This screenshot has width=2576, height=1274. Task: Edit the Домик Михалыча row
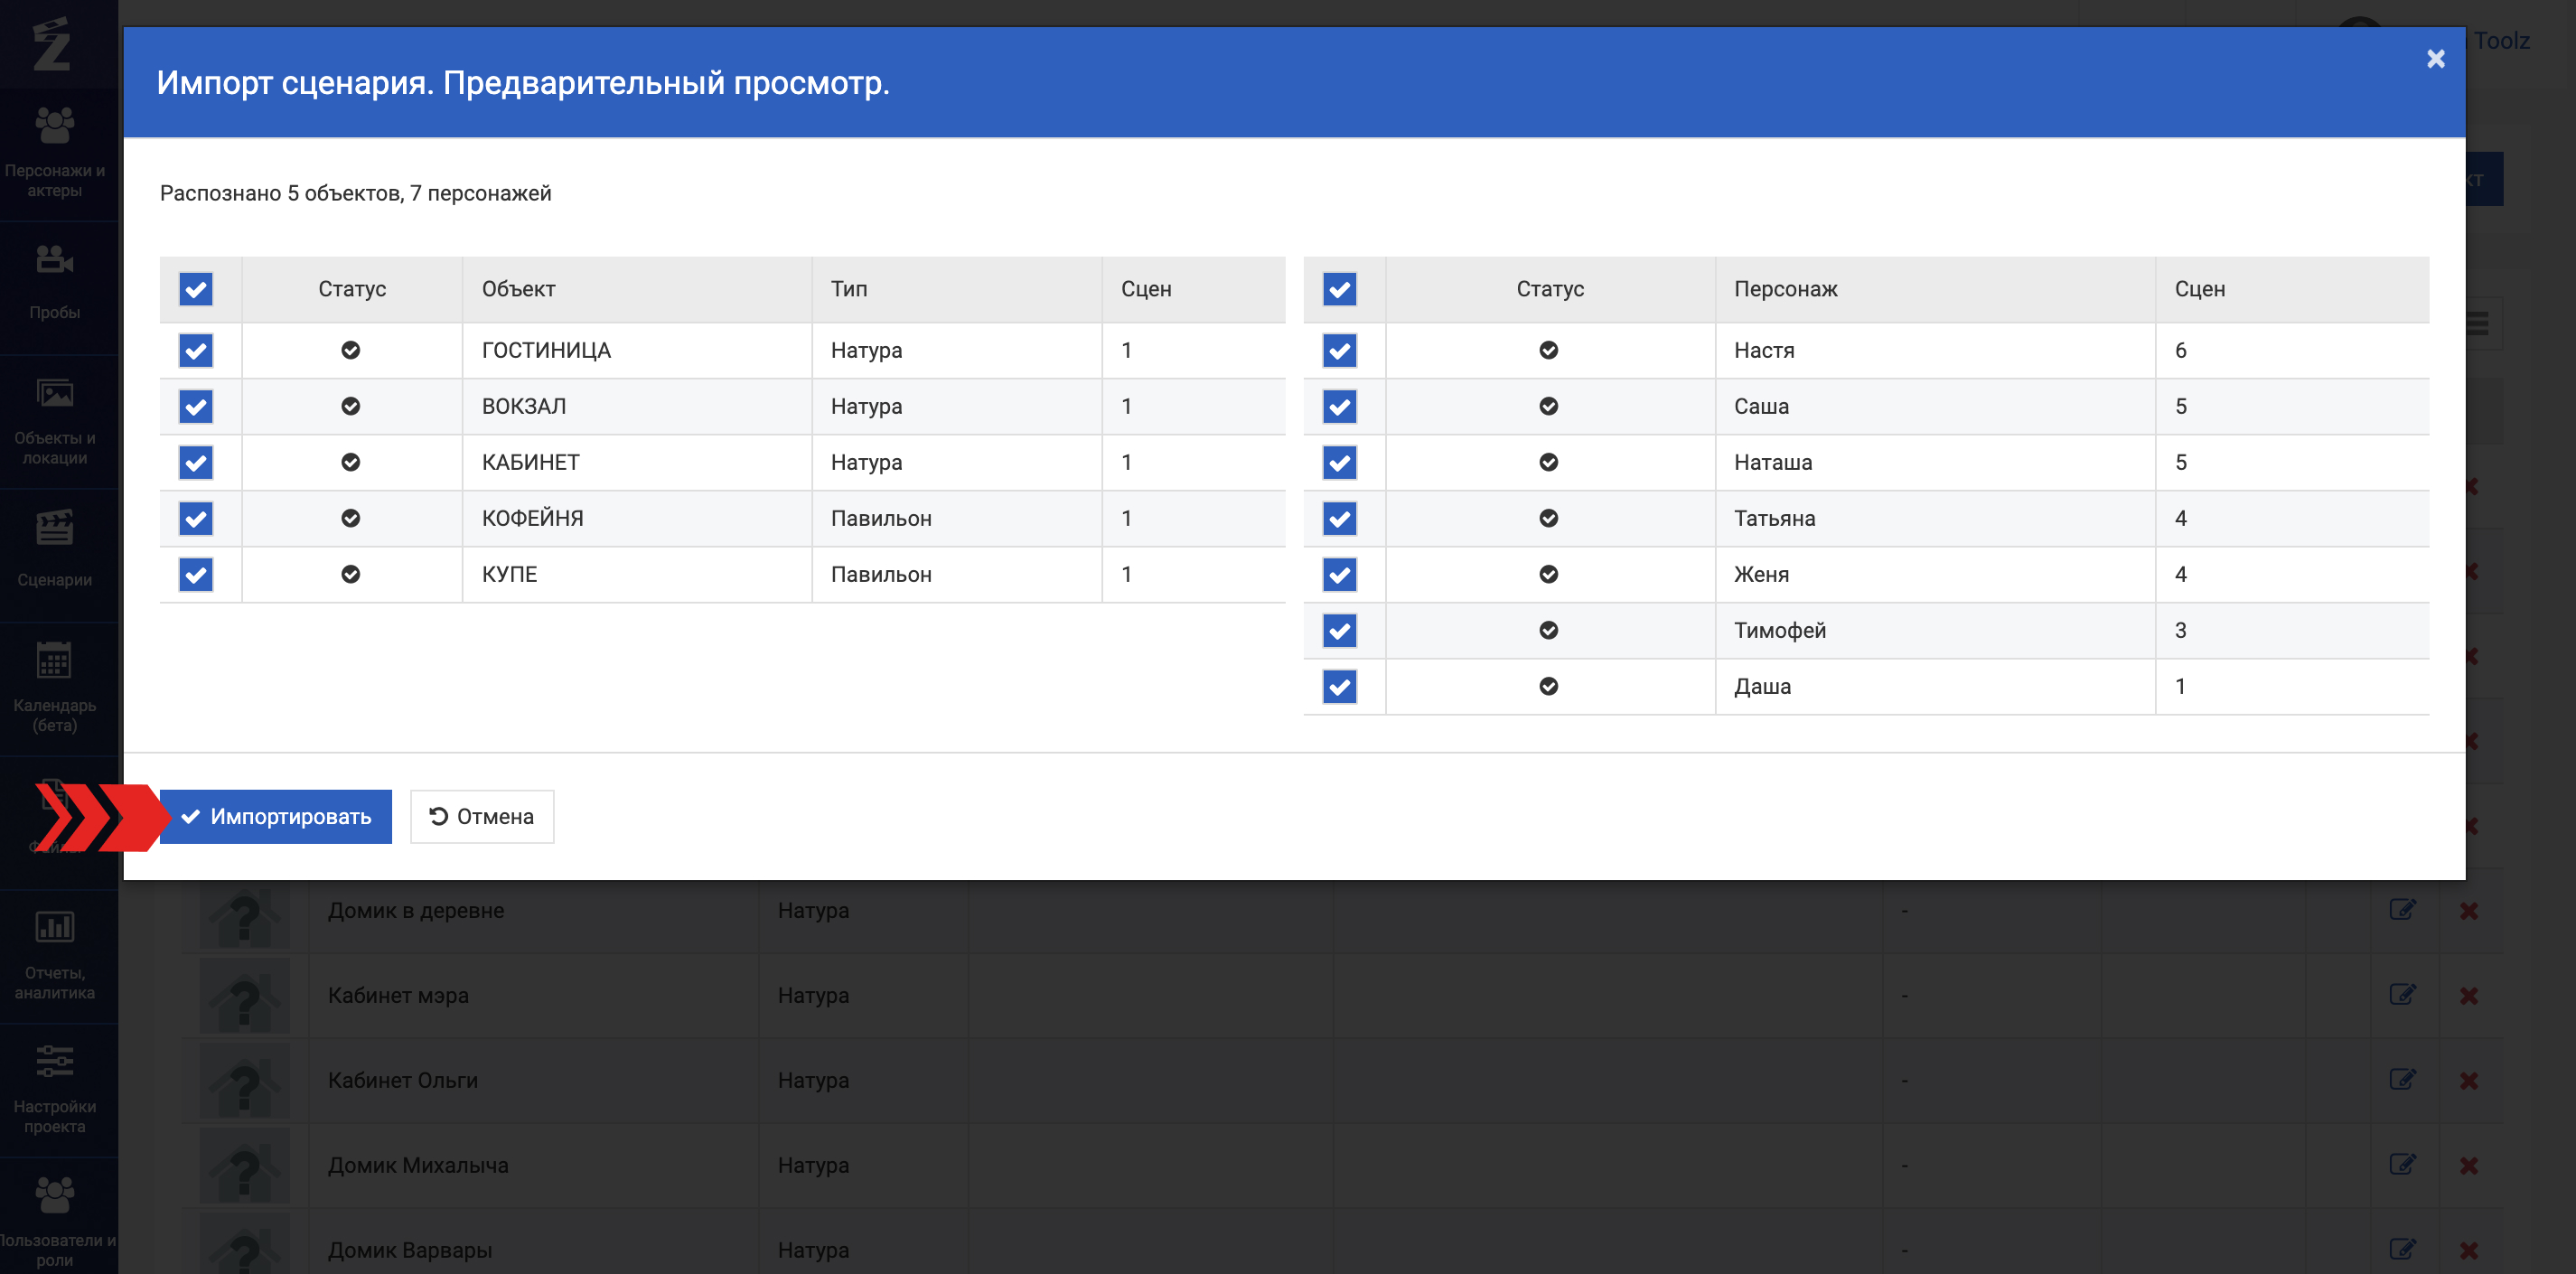pos(2403,1165)
